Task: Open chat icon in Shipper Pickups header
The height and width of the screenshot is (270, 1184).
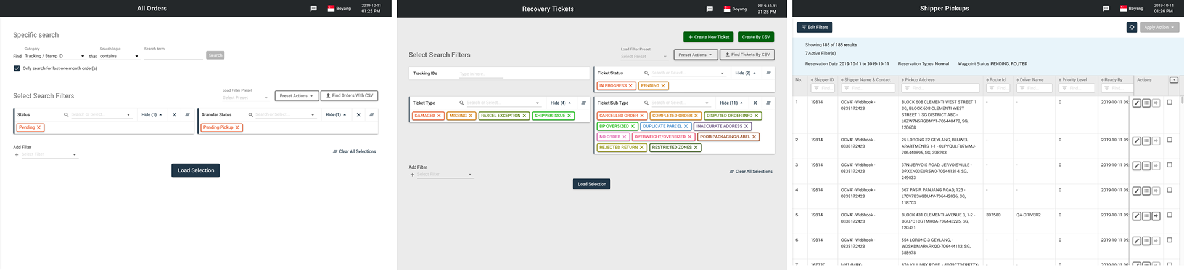Action: [1106, 9]
